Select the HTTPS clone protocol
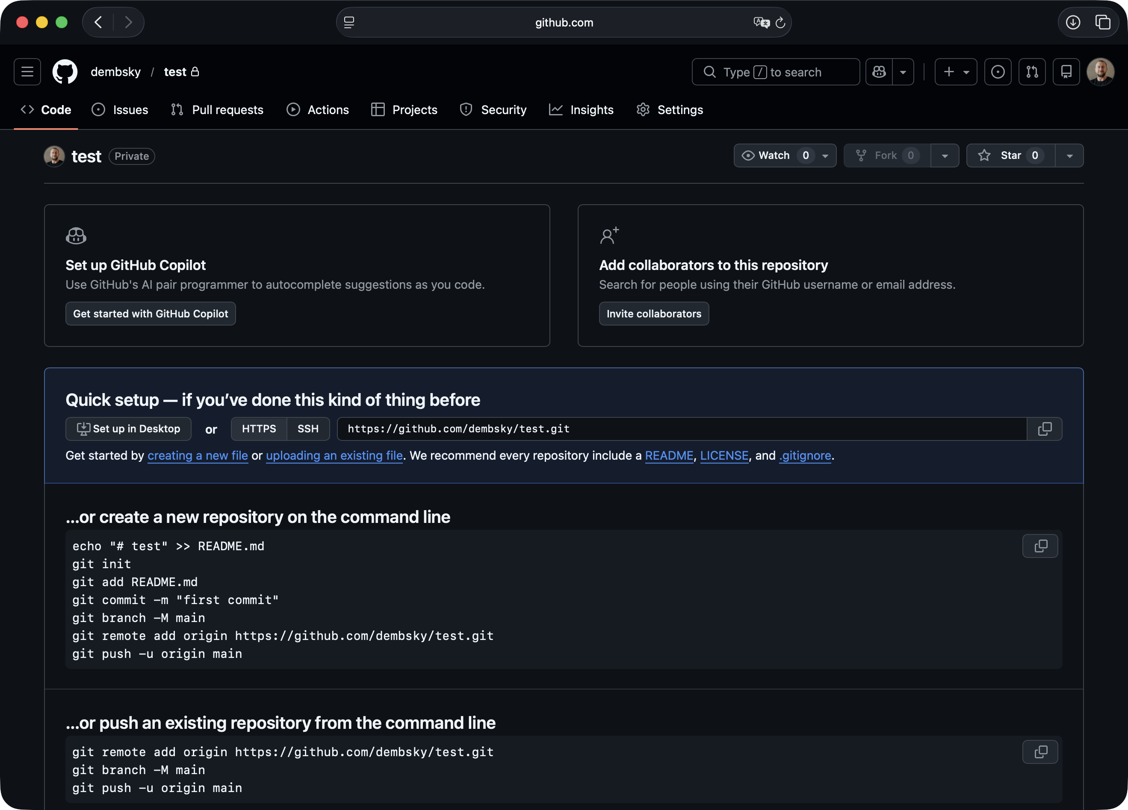Viewport: 1128px width, 810px height. tap(259, 429)
